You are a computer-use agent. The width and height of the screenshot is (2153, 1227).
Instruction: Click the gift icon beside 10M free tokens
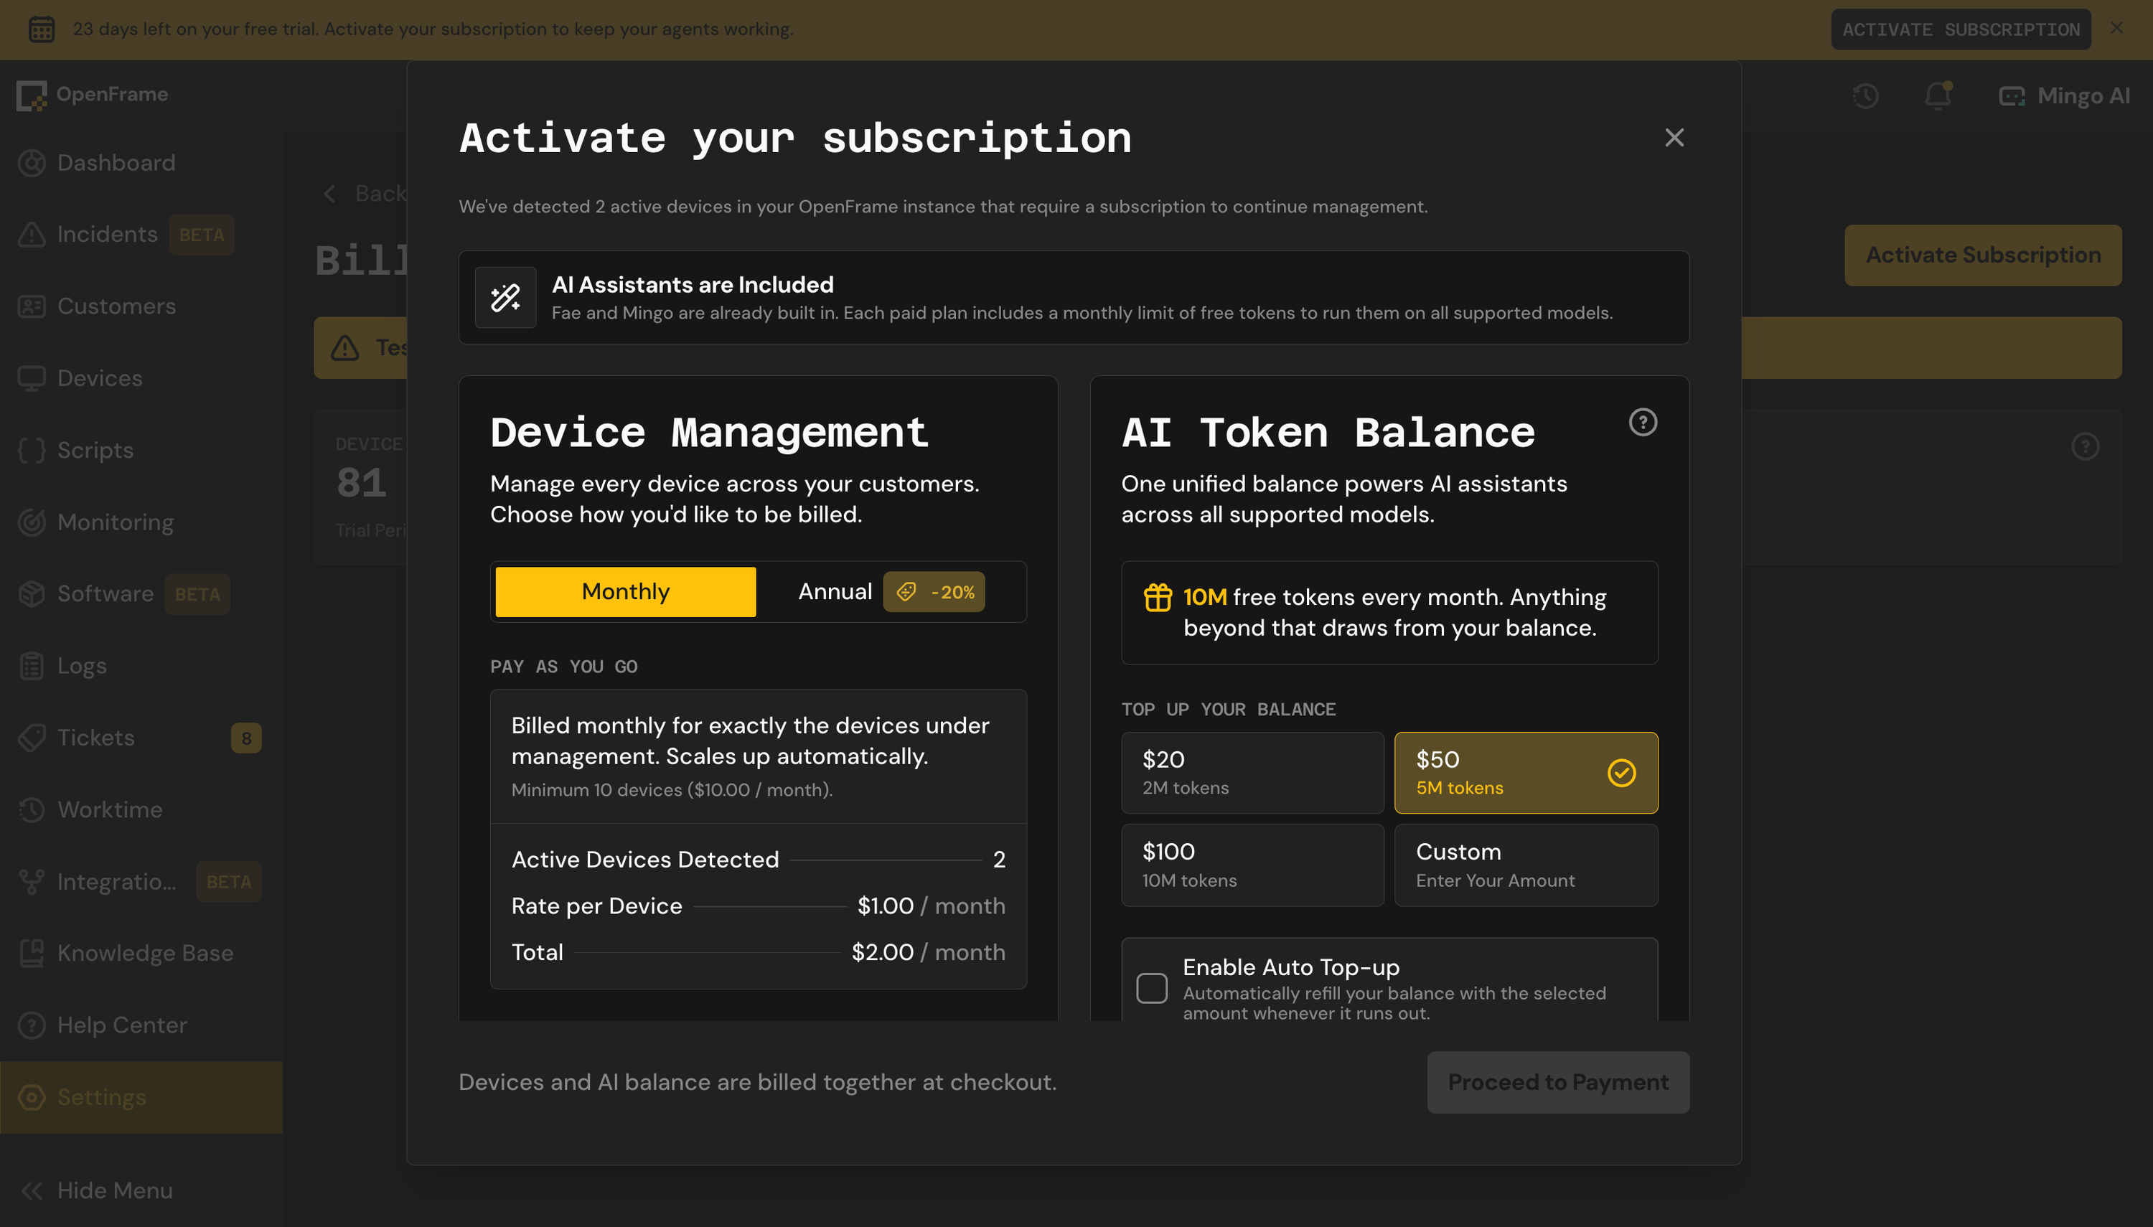[1157, 598]
